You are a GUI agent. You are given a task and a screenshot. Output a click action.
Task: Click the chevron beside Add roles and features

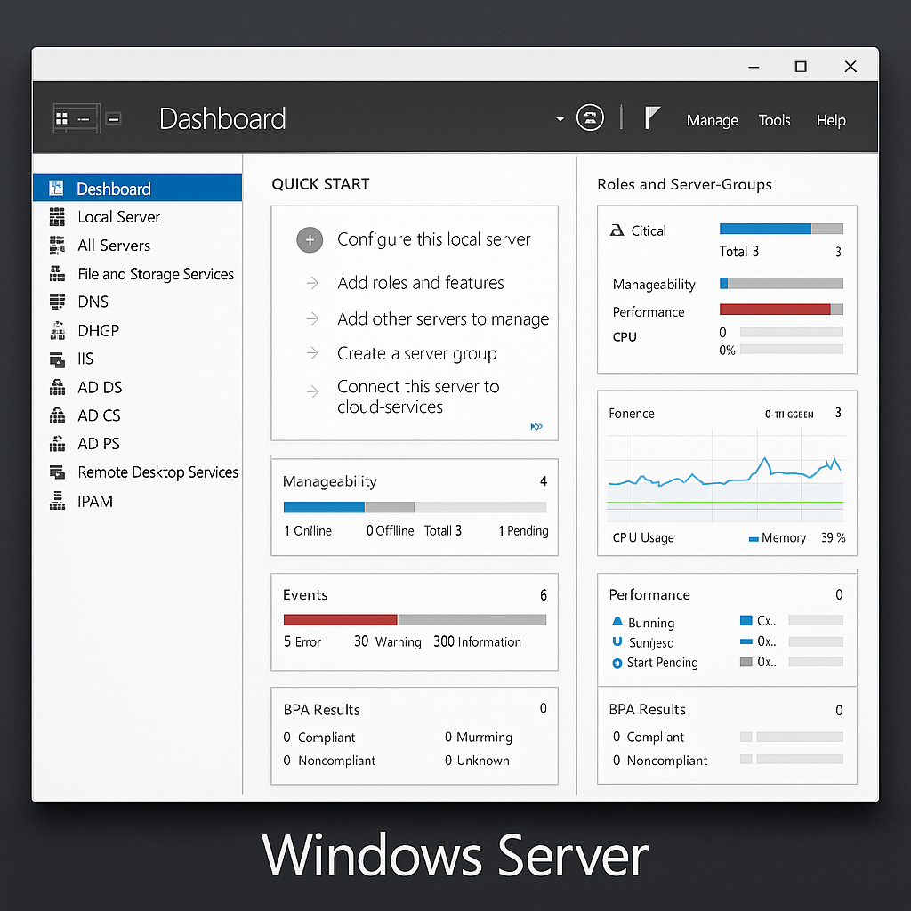[311, 283]
